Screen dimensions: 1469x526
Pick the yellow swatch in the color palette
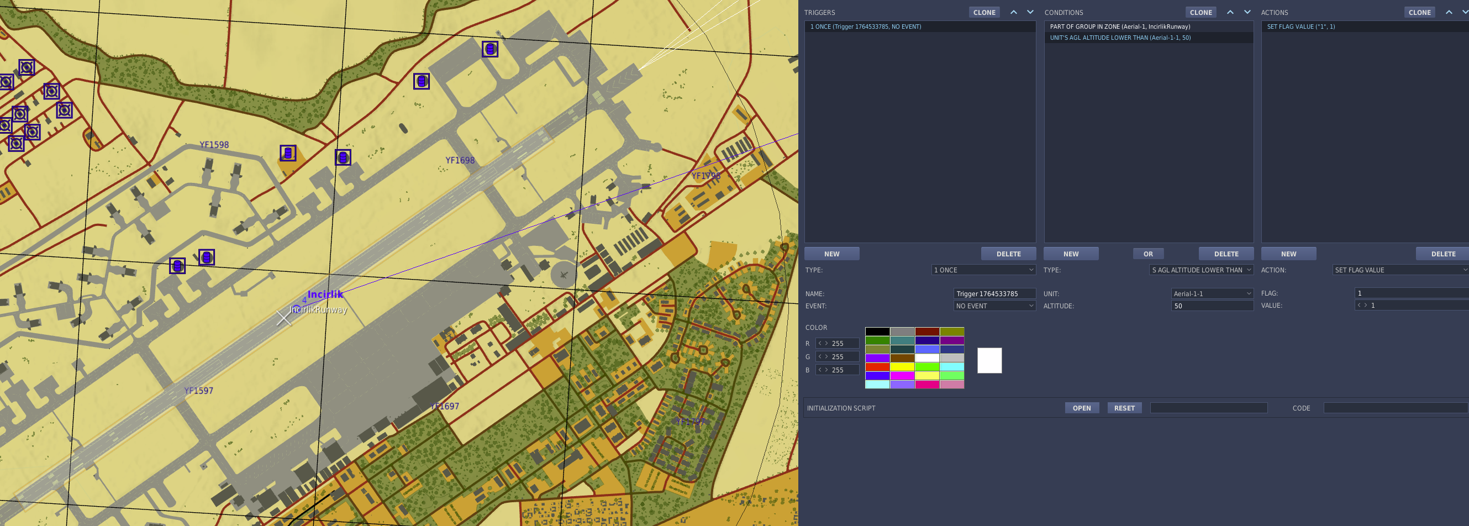pyautogui.click(x=902, y=367)
